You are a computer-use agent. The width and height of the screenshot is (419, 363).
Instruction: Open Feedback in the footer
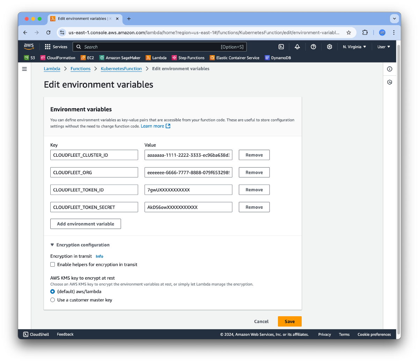(65, 334)
